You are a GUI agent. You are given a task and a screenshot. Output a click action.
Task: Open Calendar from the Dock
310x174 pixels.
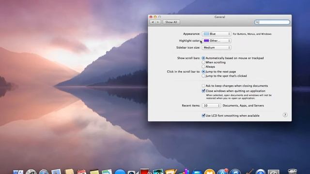[x=82, y=172]
